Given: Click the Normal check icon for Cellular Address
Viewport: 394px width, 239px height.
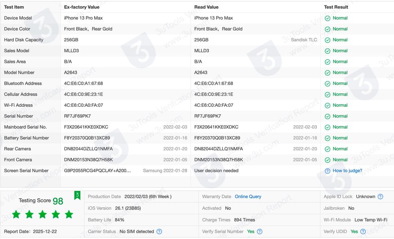Looking at the screenshot, I should [327, 95].
